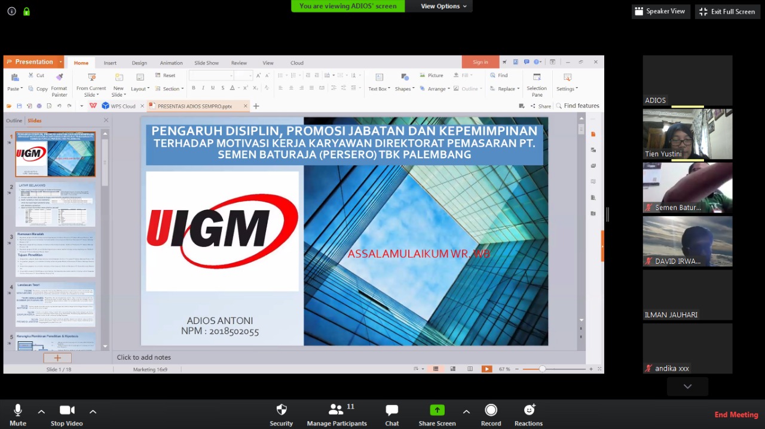Click Exit Full Screen
765x429 pixels.
tap(727, 11)
